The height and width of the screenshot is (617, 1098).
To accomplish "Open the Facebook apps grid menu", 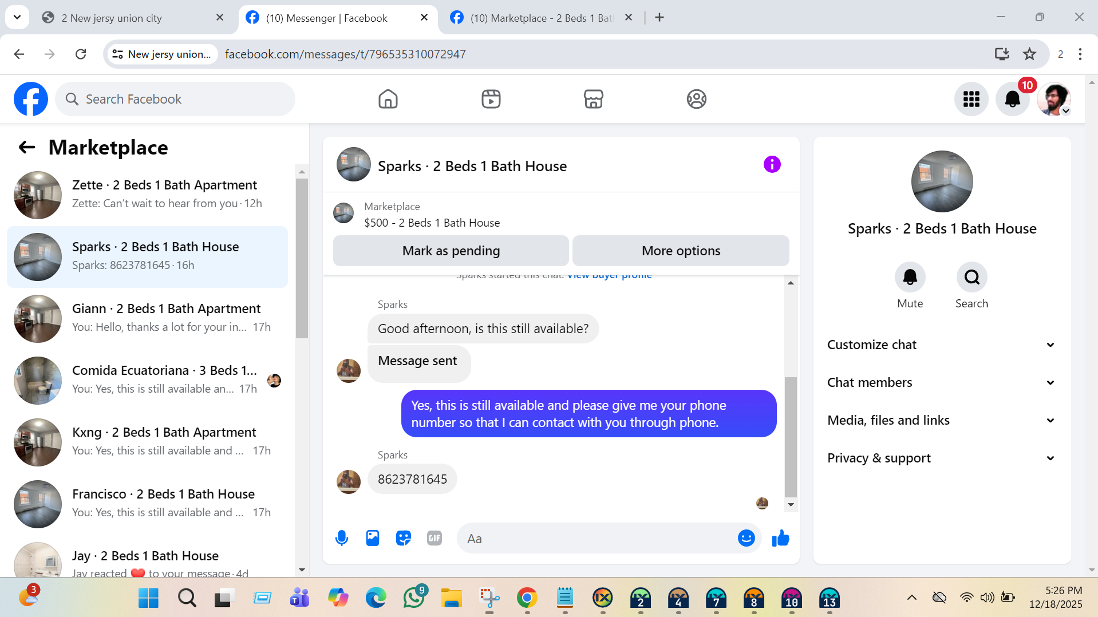I will click(971, 99).
